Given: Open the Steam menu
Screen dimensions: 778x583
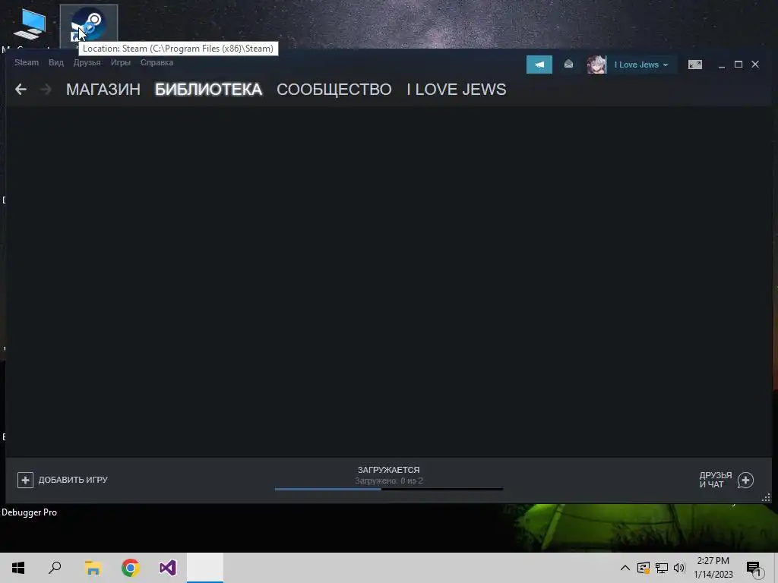Looking at the screenshot, I should (x=27, y=62).
